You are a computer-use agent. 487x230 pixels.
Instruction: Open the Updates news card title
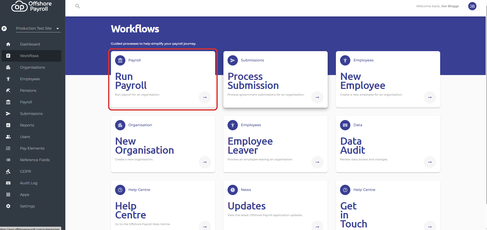(x=247, y=206)
